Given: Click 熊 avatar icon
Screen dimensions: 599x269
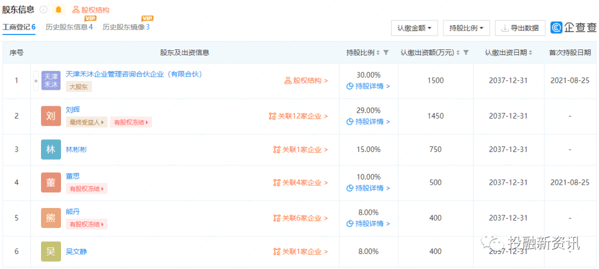Looking at the screenshot, I should 51,218.
